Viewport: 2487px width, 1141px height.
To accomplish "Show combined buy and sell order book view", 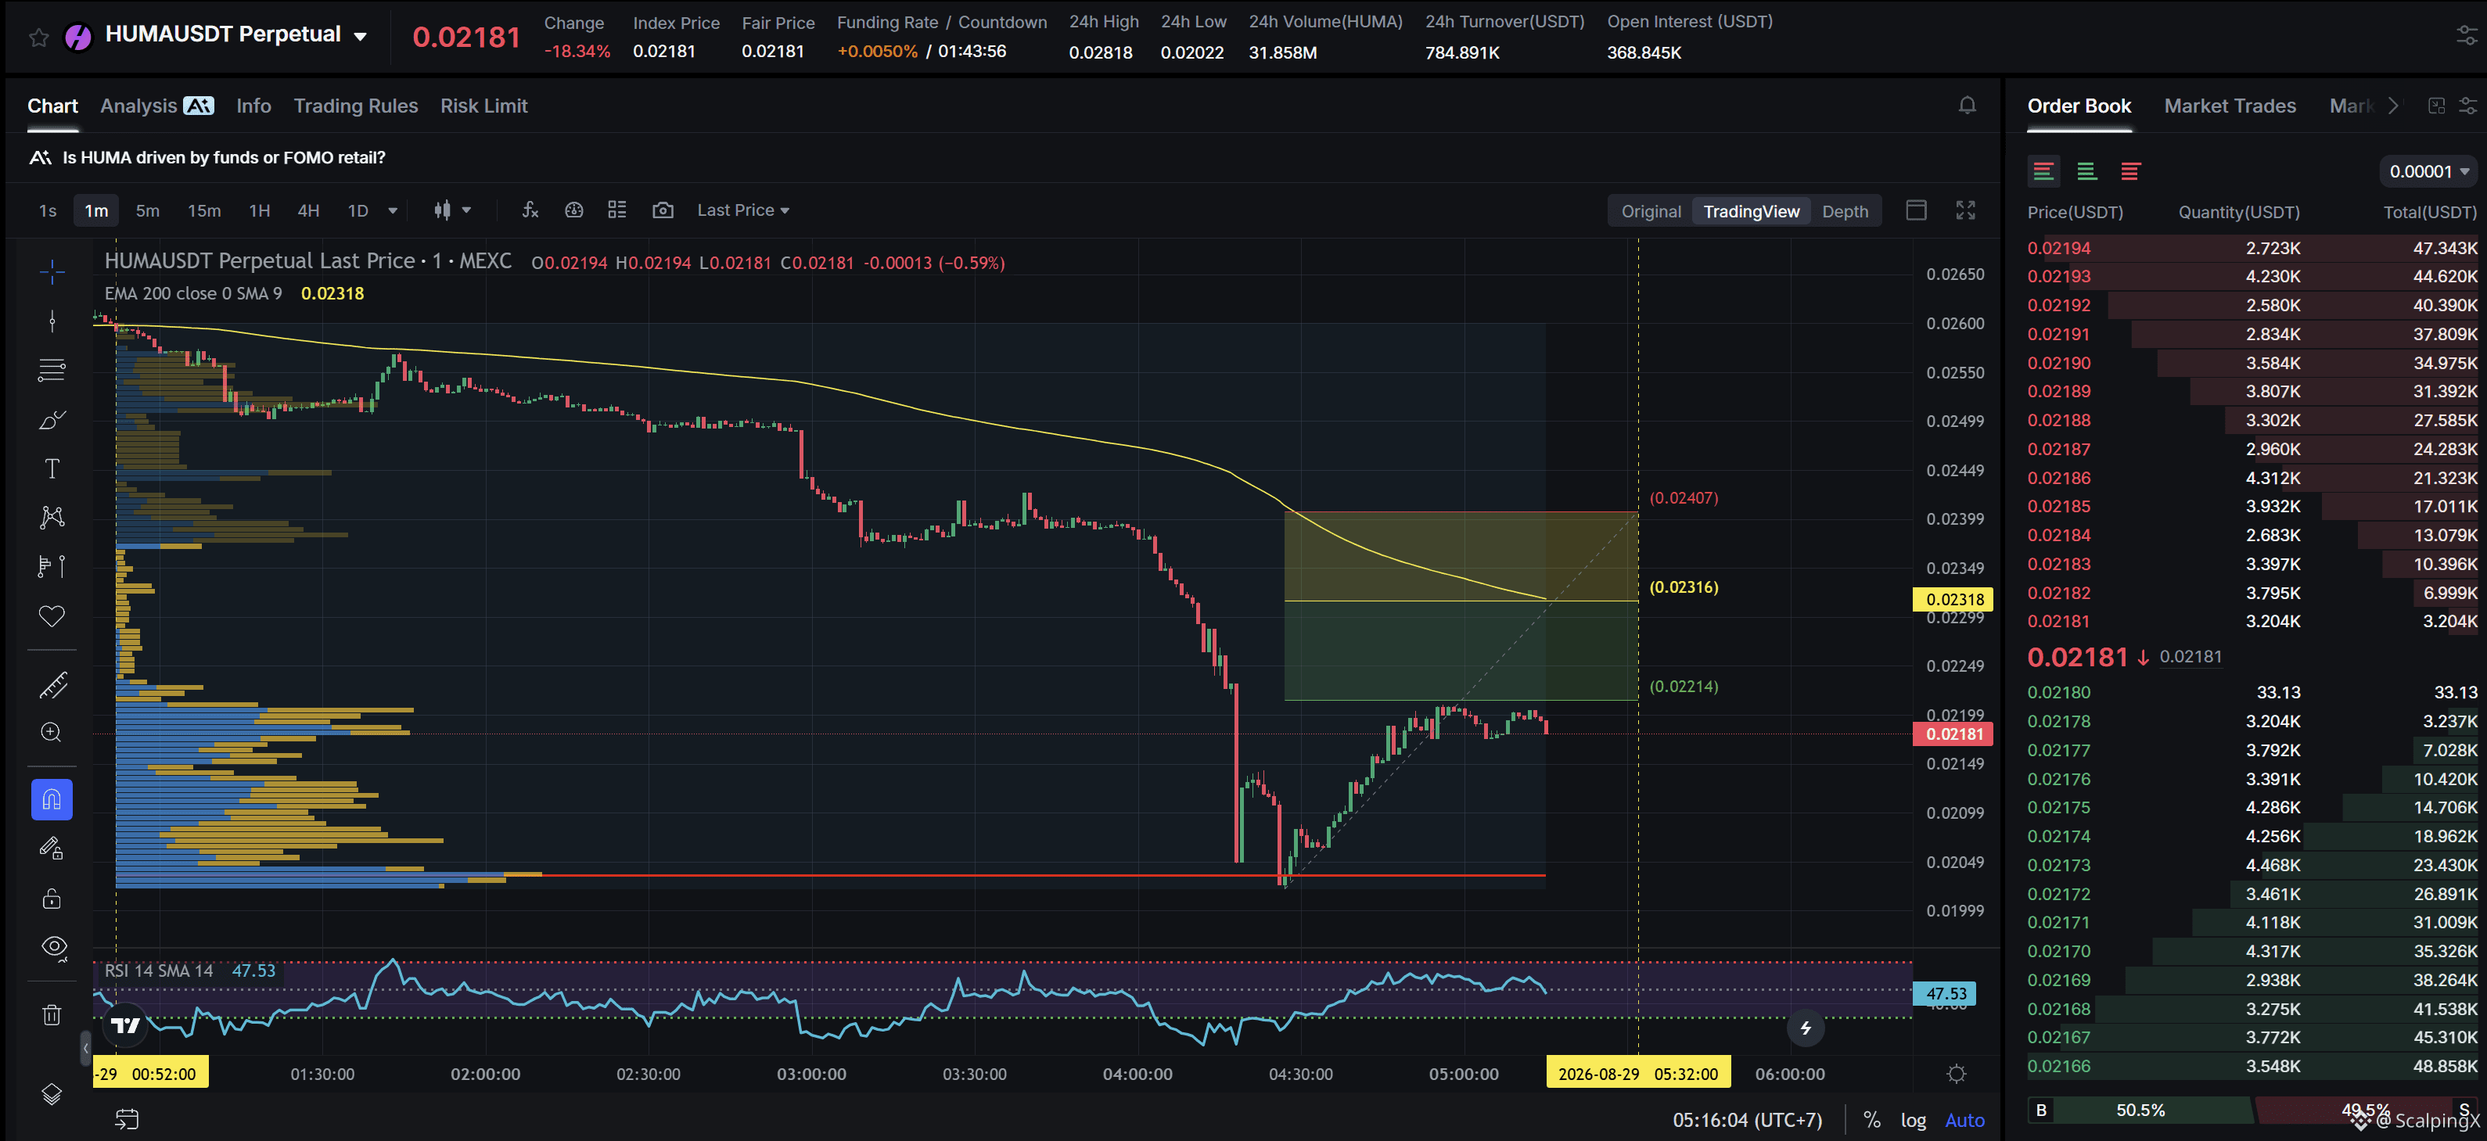I will [2044, 172].
